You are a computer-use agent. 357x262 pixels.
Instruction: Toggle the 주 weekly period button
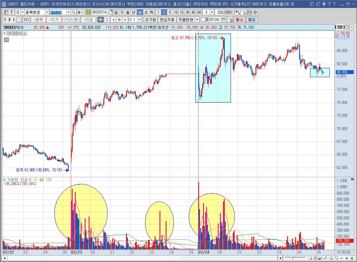point(122,12)
